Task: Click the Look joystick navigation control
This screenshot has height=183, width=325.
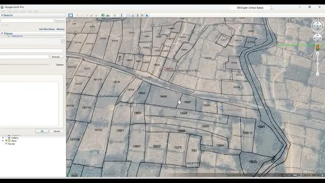Action: pos(317,26)
